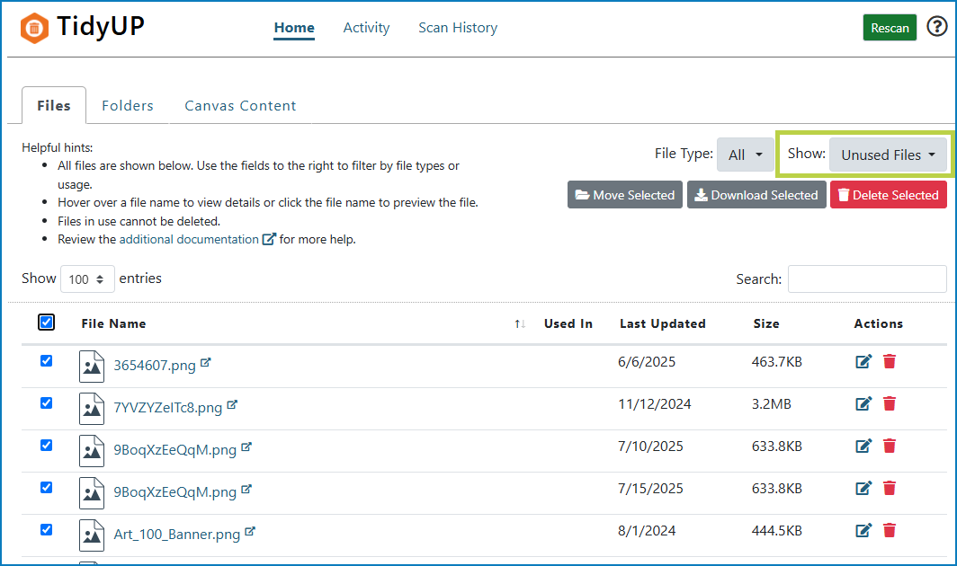Change the entries per page selector

point(87,279)
